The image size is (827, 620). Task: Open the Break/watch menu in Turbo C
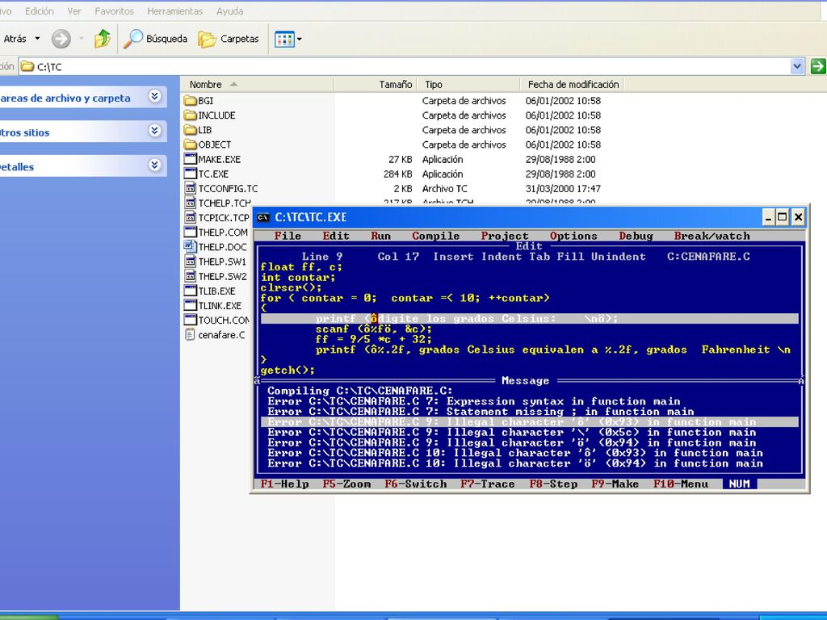click(712, 237)
